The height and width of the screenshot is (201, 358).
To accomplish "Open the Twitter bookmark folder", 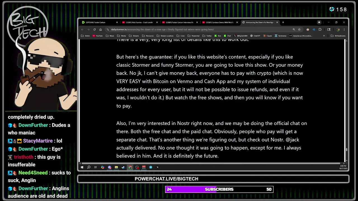I will (x=207, y=36).
